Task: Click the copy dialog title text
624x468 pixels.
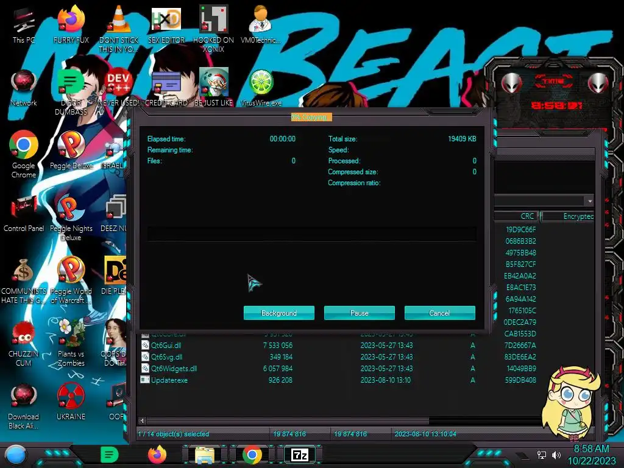Action: pos(311,117)
